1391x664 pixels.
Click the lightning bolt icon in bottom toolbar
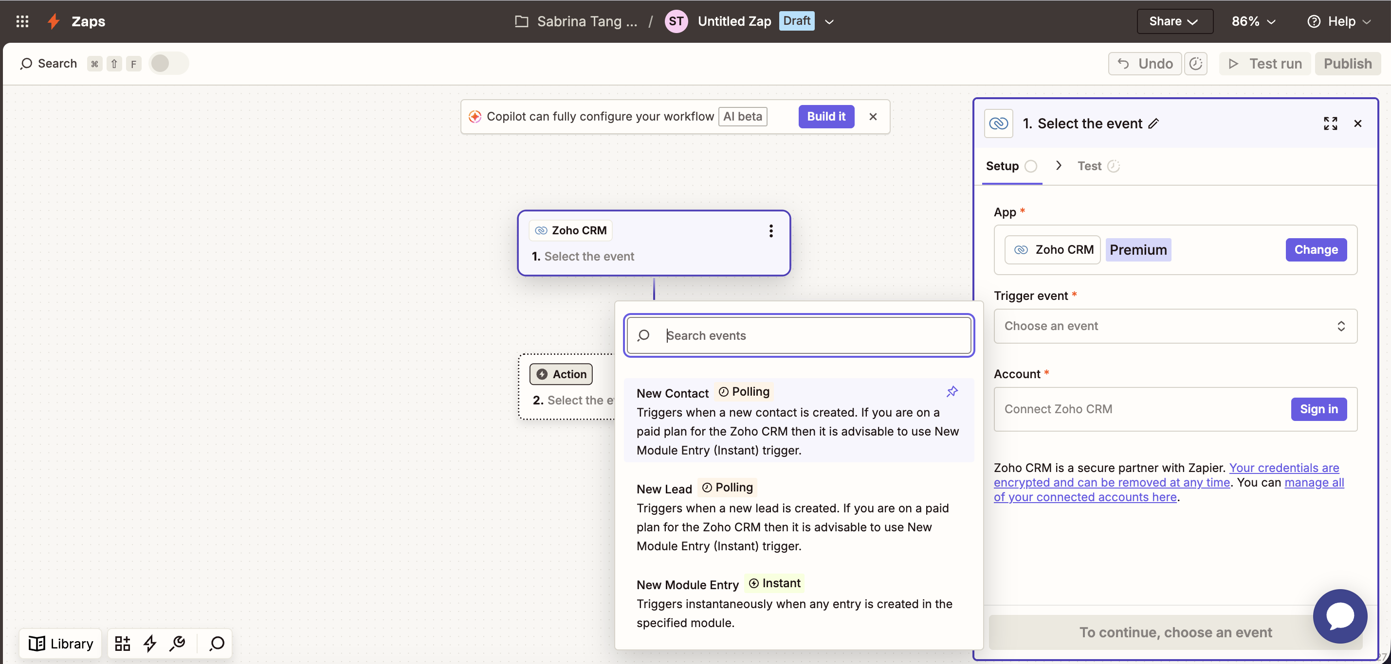pos(150,644)
